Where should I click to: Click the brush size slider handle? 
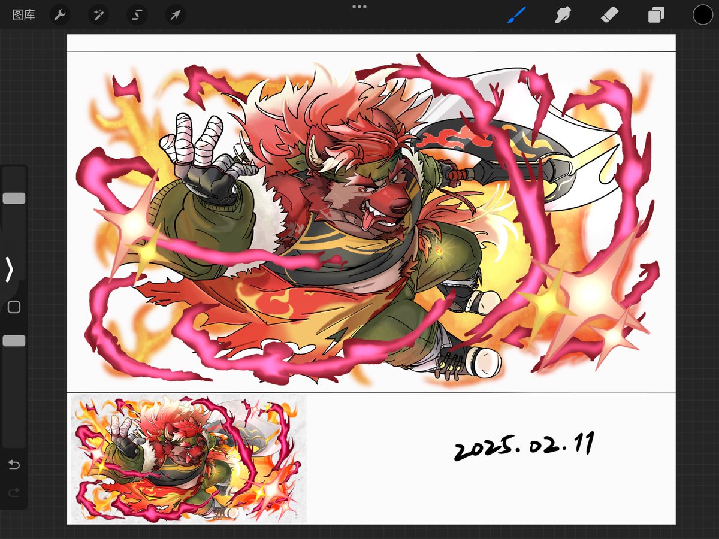pyautogui.click(x=14, y=198)
